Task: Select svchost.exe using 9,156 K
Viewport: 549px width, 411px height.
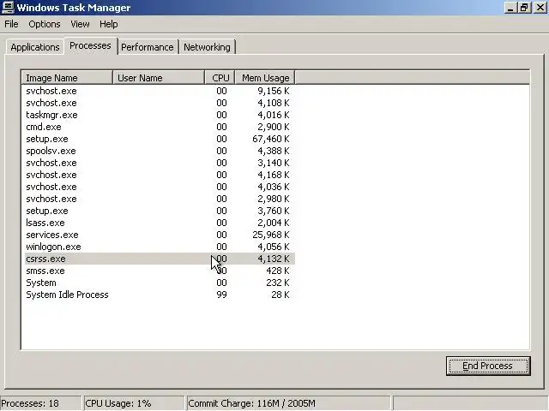Action: [160, 91]
